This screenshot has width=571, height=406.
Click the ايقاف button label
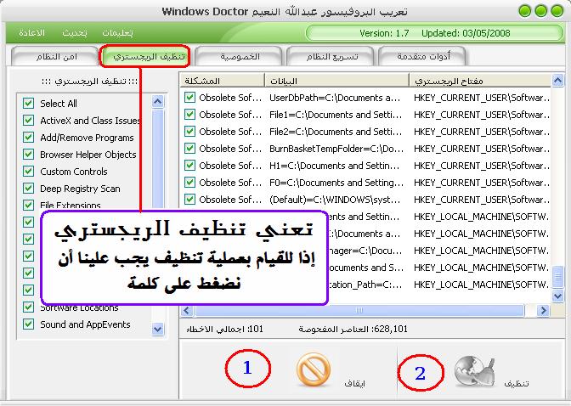tap(354, 383)
